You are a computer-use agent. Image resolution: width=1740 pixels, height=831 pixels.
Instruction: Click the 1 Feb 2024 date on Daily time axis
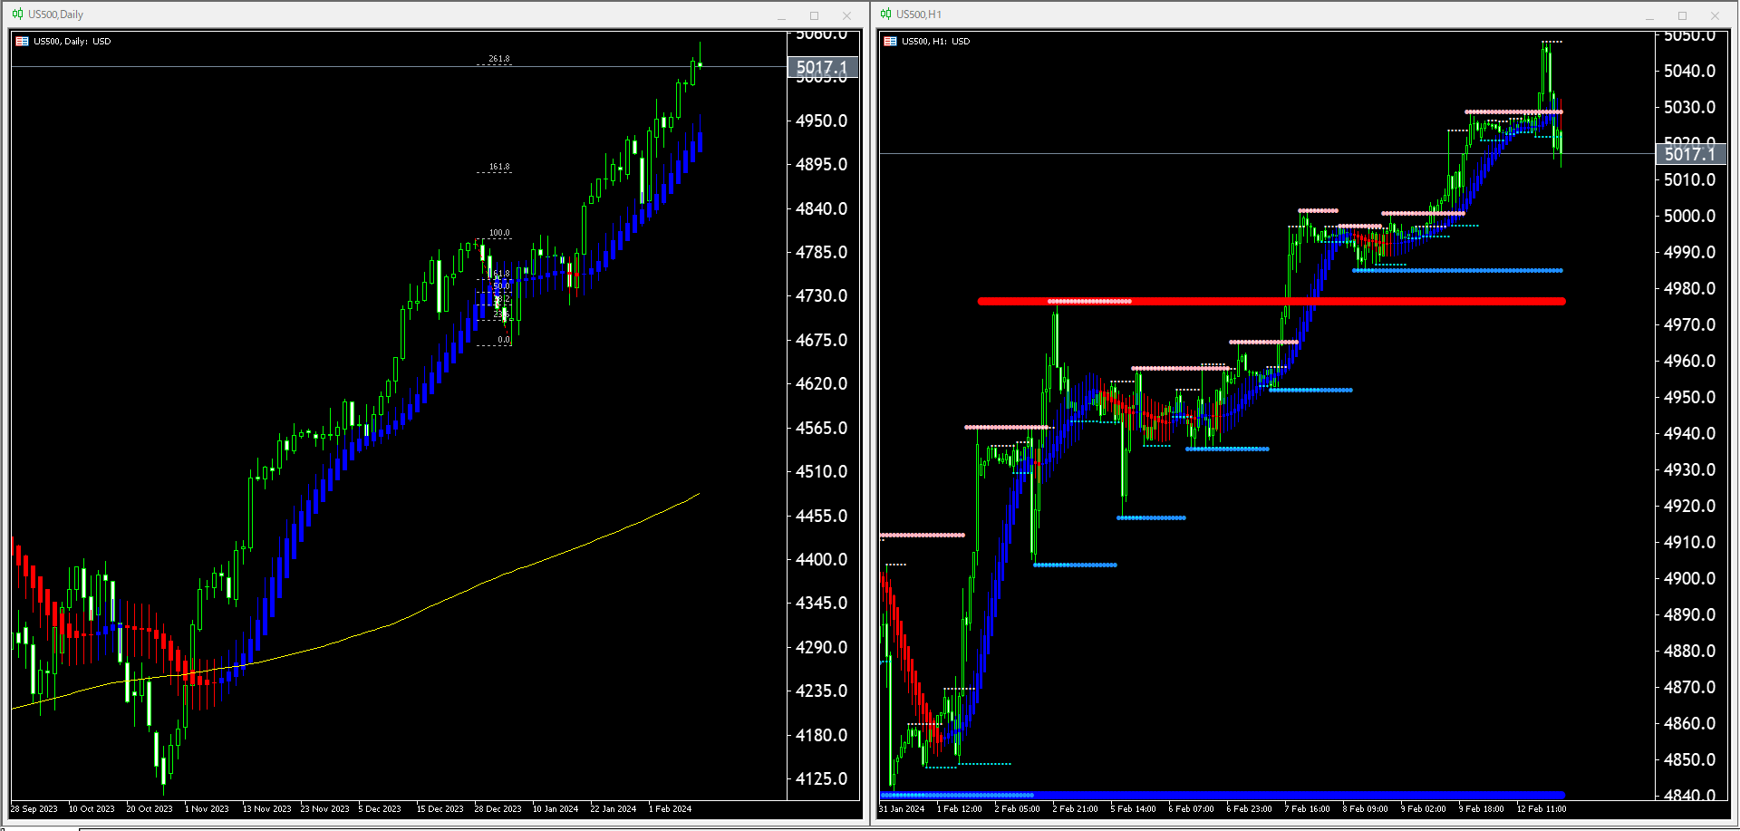(670, 809)
